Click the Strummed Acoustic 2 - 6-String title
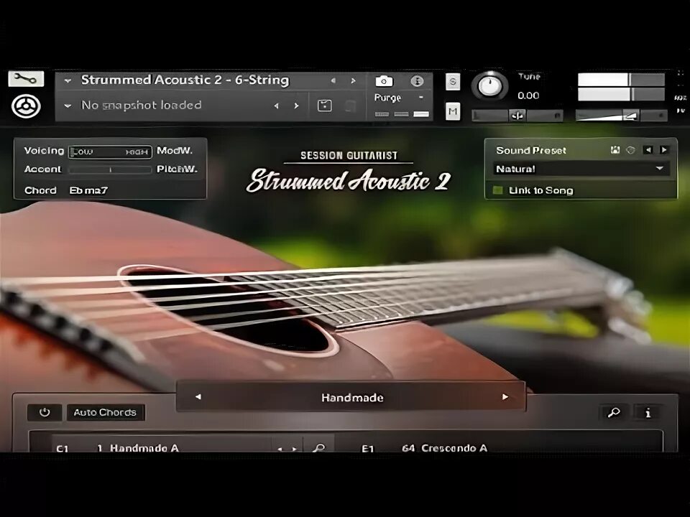The height and width of the screenshot is (517, 690). [x=185, y=80]
